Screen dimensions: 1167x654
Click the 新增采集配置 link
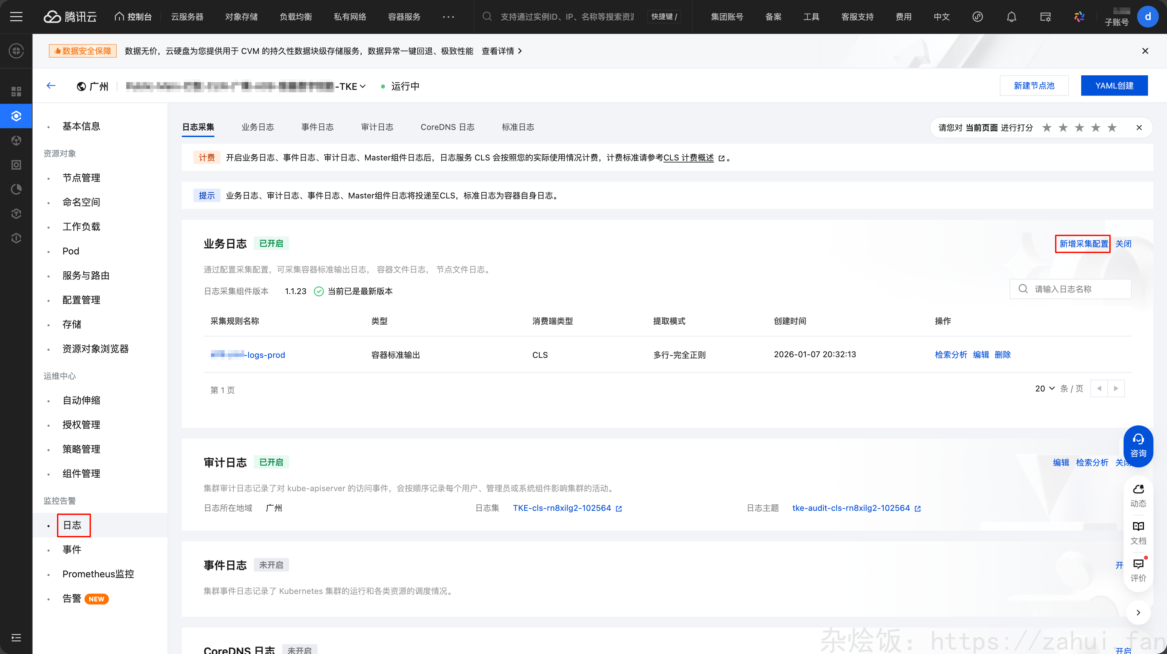point(1083,244)
